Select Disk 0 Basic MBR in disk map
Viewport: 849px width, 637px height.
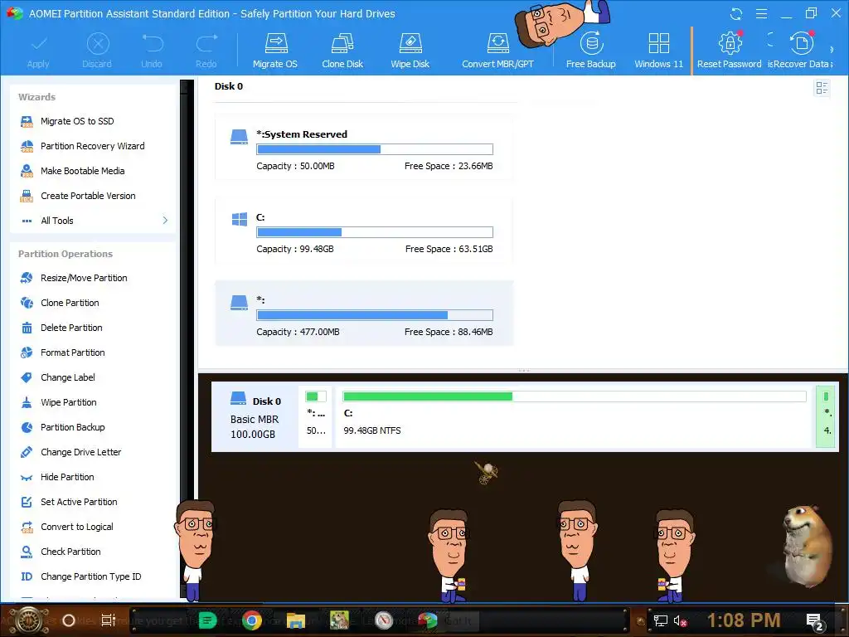[255, 416]
